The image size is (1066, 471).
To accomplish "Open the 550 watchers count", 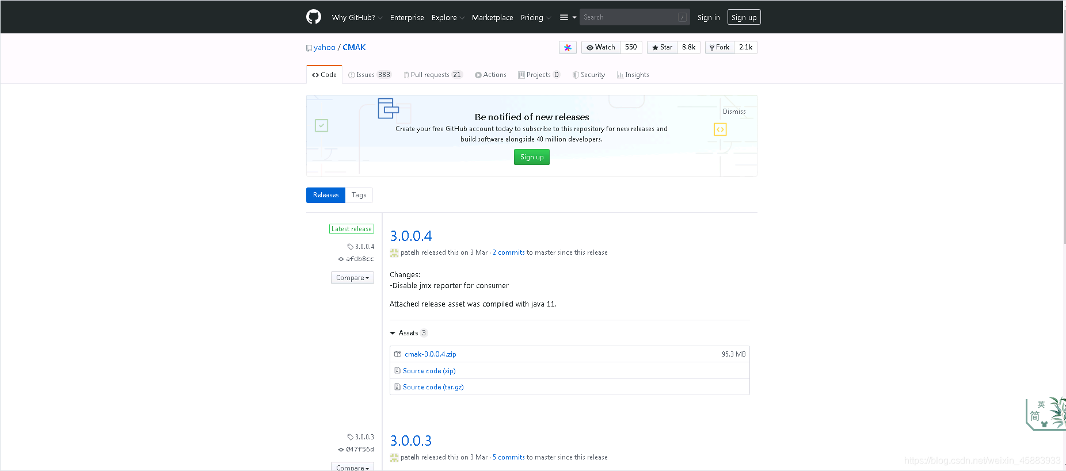I will click(631, 48).
